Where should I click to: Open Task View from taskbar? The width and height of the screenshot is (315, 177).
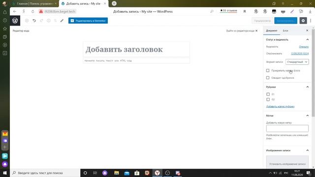[x=95, y=173]
